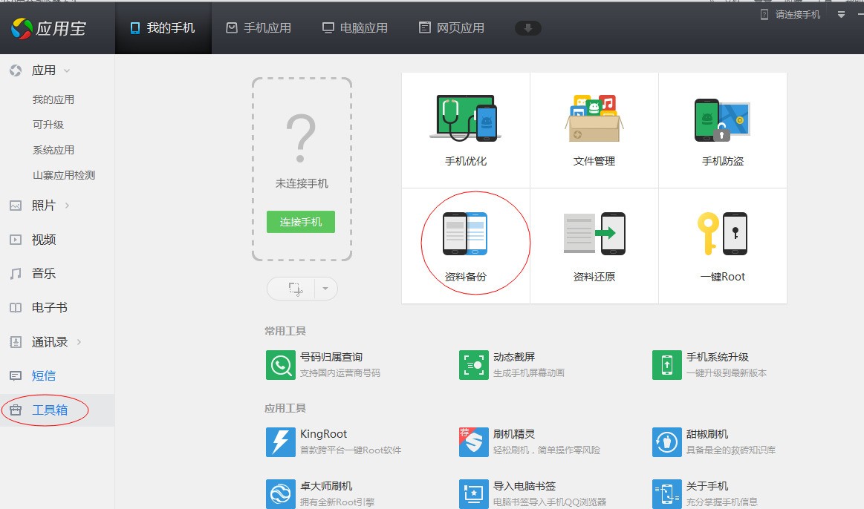Select 可升级 in the sidebar
This screenshot has height=509, width=864.
point(48,125)
